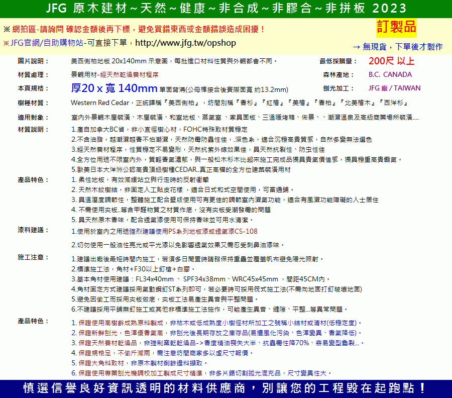Click the label 材質說明
Image resolution: width=452 pixels, height=398 pixels.
point(33,130)
